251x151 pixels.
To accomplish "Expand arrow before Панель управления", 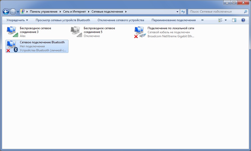I will pyautogui.click(x=27, y=12).
